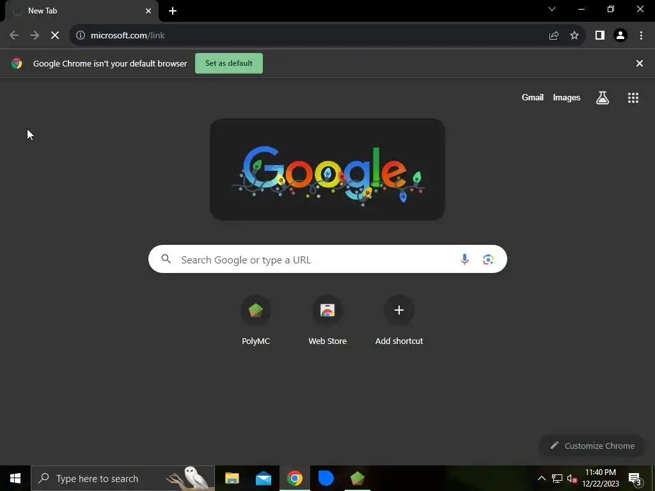Select the New Tab tab
Viewport: 655px width, 491px height.
click(81, 11)
